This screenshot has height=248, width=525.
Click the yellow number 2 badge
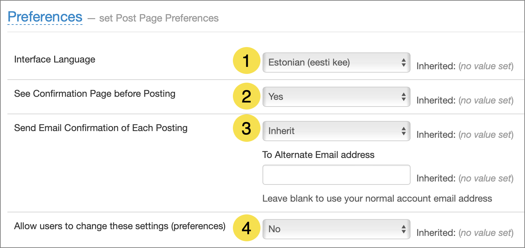point(246,96)
